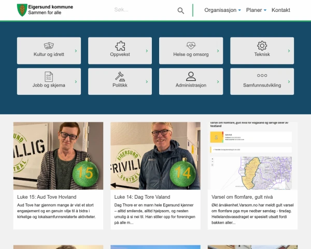
Task: Open the Teknisk label
Action: (x=262, y=54)
